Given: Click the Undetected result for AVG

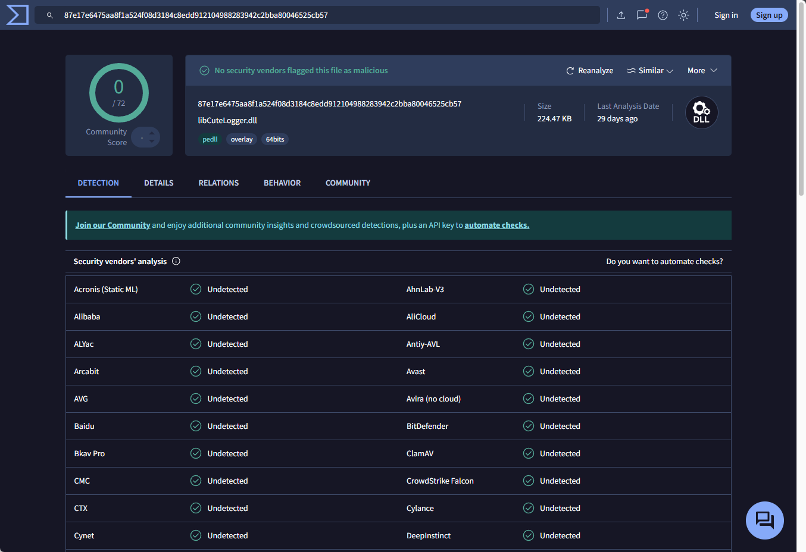Looking at the screenshot, I should (227, 399).
